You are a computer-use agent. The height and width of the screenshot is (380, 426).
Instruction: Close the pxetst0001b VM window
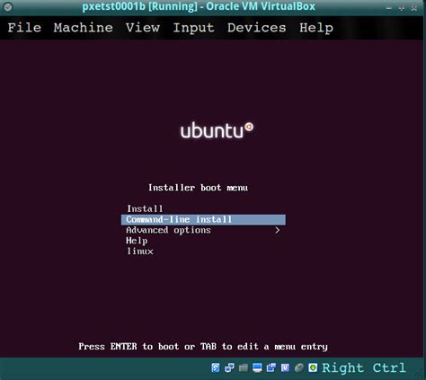(414, 8)
